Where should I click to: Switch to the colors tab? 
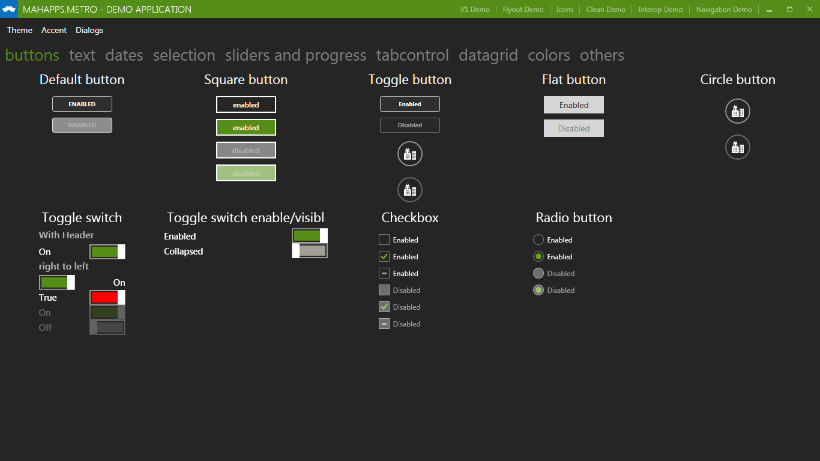[548, 55]
